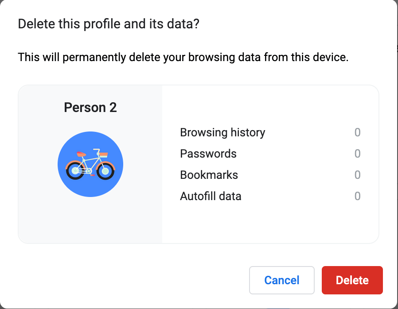Confirm with the red Delete button
The width and height of the screenshot is (398, 309).
pos(352,280)
